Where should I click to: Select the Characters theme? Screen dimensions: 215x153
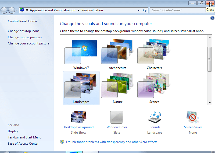(x=154, y=54)
